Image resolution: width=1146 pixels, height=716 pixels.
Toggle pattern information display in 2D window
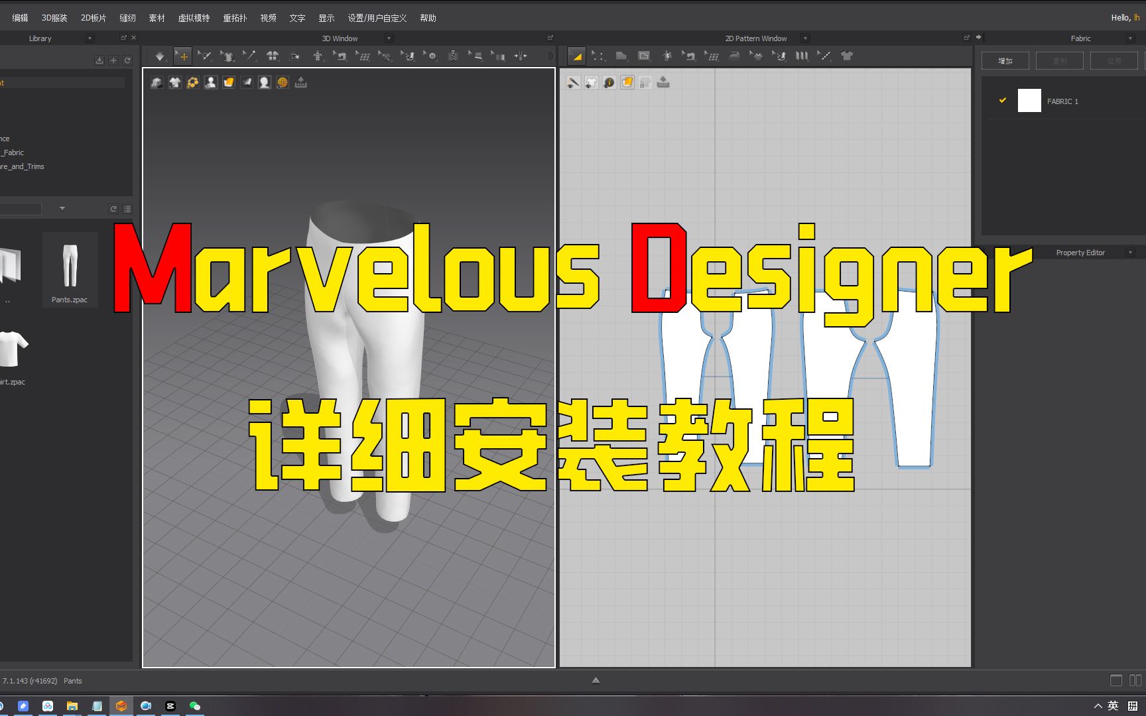(x=608, y=82)
